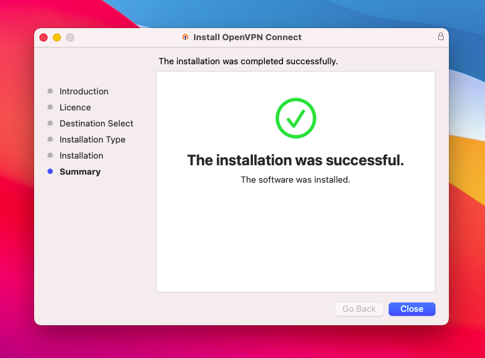Click the 'Install OpenVPN Connect' window title
The width and height of the screenshot is (485, 358).
click(247, 37)
